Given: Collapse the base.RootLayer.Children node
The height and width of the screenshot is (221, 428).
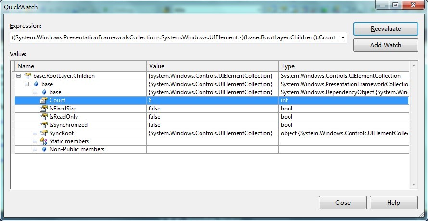Looking at the screenshot, I should click(x=19, y=76).
